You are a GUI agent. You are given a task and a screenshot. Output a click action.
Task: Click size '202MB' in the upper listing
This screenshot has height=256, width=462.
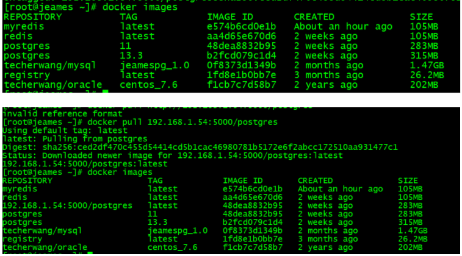pos(424,85)
